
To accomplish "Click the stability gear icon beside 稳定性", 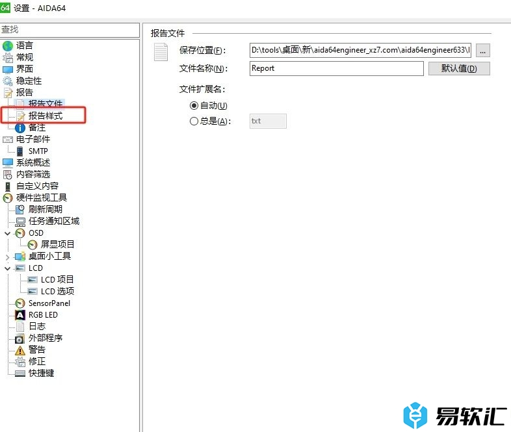I will coord(8,81).
